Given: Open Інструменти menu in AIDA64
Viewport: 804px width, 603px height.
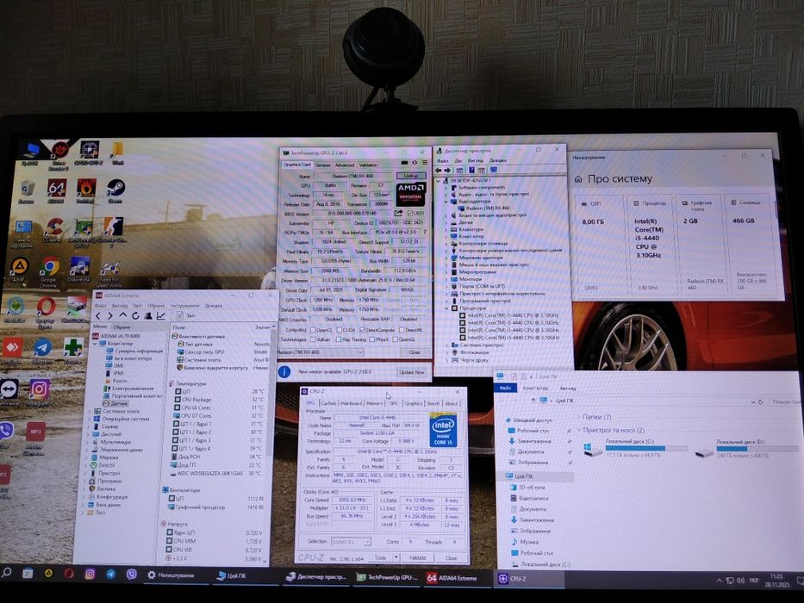Looking at the screenshot, I should point(185,306).
